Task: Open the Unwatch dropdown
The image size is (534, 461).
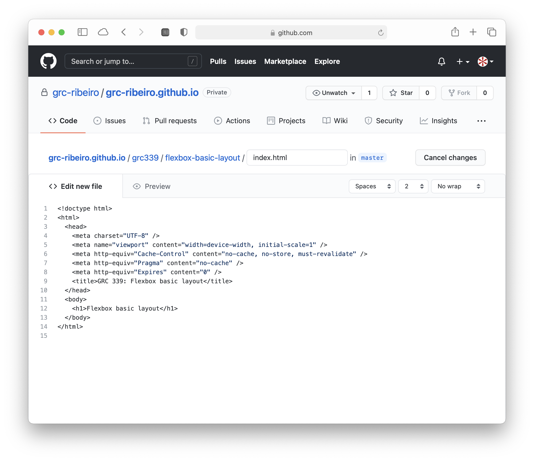Action: pos(333,93)
